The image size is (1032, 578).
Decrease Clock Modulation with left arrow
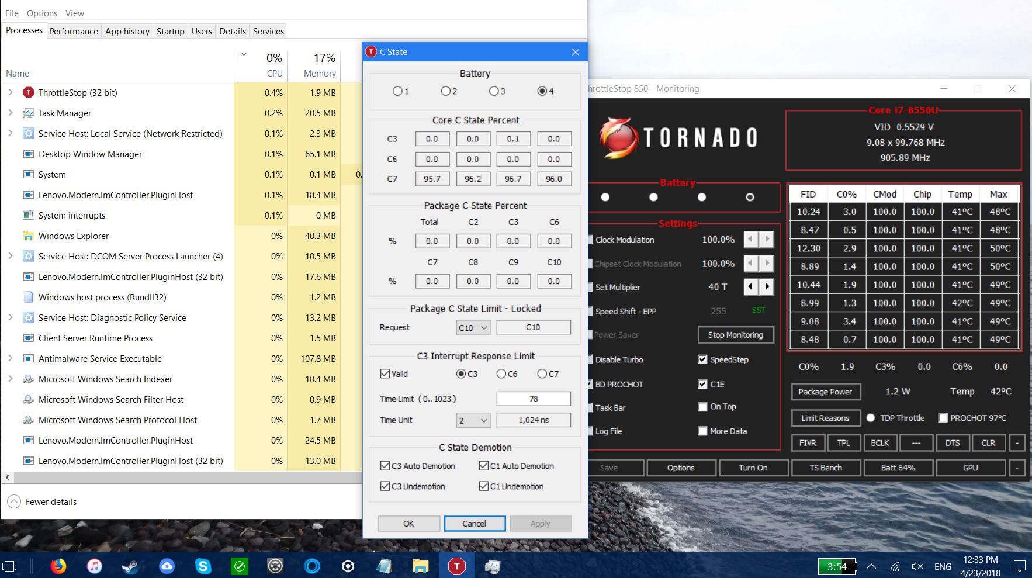pyautogui.click(x=751, y=239)
